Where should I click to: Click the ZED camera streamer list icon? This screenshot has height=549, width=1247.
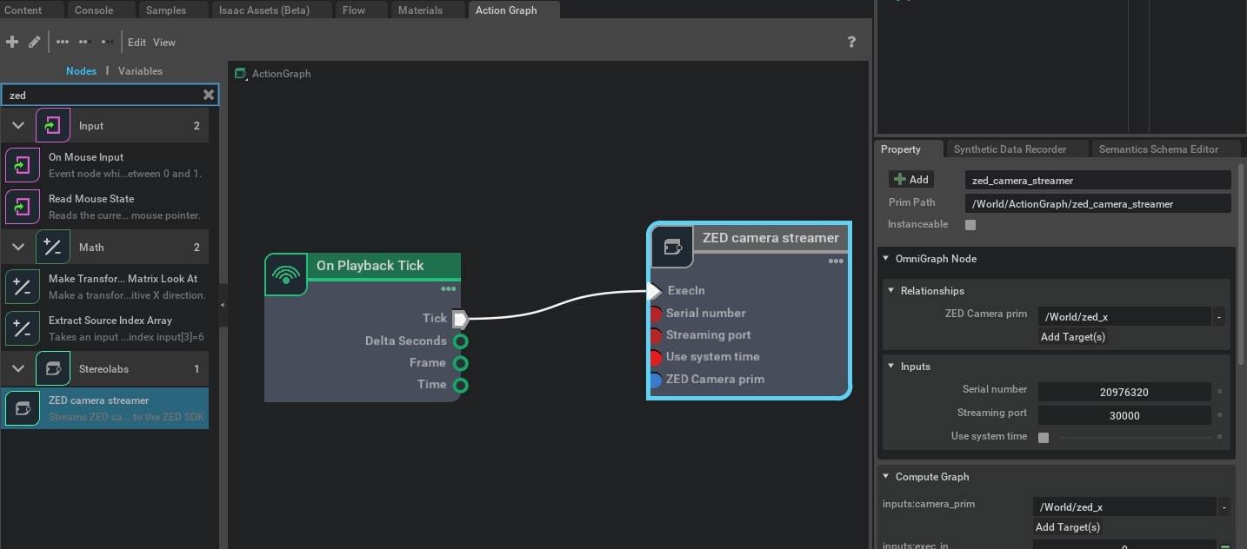[23, 408]
